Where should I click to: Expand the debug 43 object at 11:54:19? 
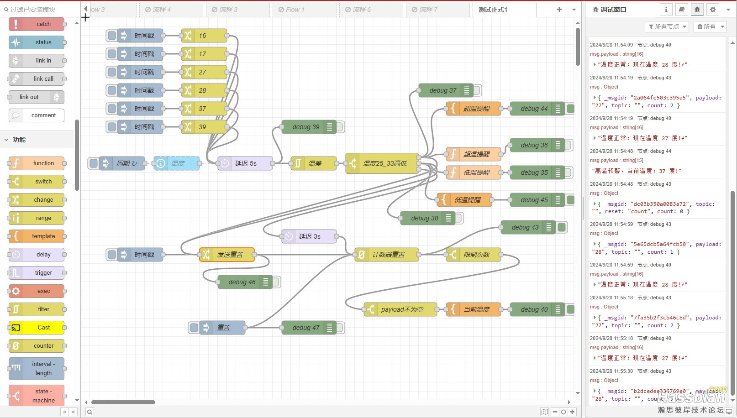(x=595, y=98)
